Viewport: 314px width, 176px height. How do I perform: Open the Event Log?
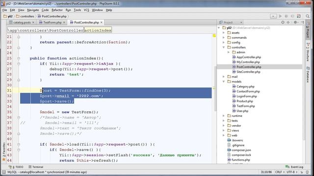[294, 167]
